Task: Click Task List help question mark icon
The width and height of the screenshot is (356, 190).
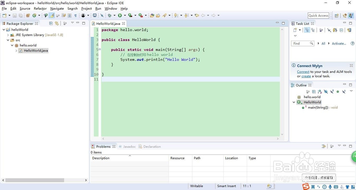Action: pyautogui.click(x=352, y=43)
